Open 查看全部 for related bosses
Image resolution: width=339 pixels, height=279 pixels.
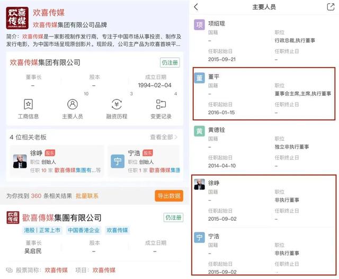coord(164,137)
